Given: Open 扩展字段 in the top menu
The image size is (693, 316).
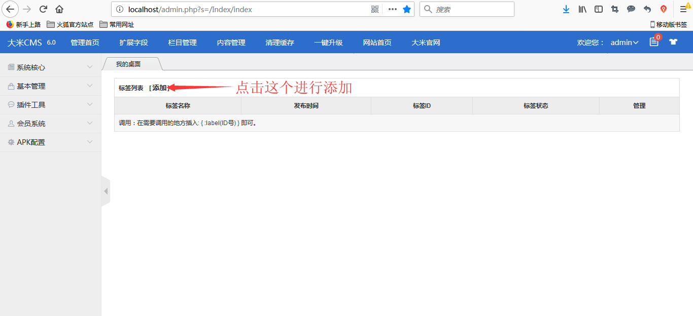Looking at the screenshot, I should point(133,43).
